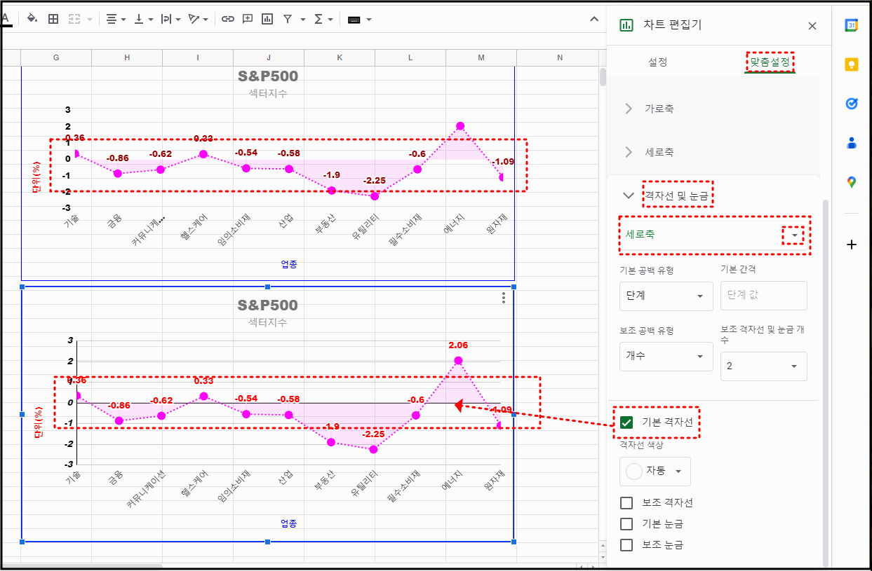Image resolution: width=872 pixels, height=571 pixels.
Task: Open the text wrapping menu
Action: point(170,19)
